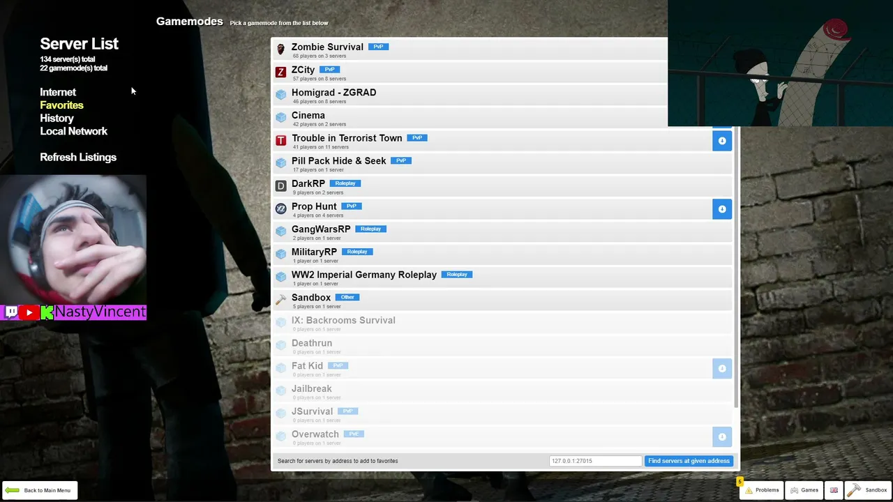Select the WW2 Imperial Germany Roleplay name

(x=363, y=275)
